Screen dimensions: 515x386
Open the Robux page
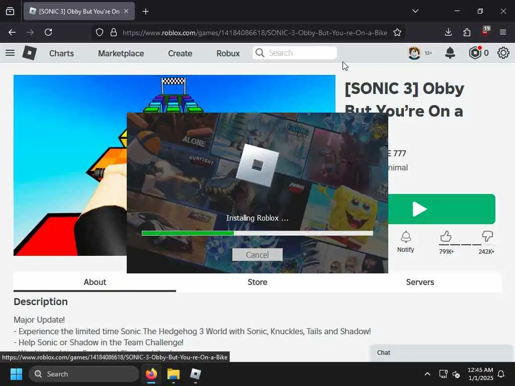click(x=228, y=53)
